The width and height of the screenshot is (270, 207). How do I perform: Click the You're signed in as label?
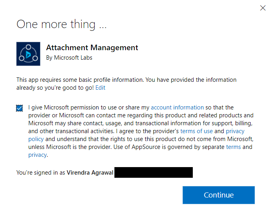coord(41,173)
